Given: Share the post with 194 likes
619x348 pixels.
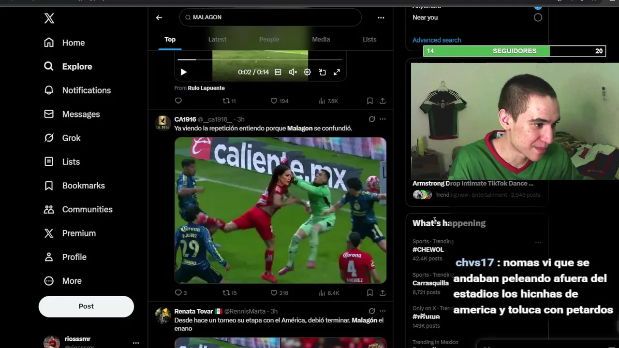Looking at the screenshot, I should pos(383,101).
